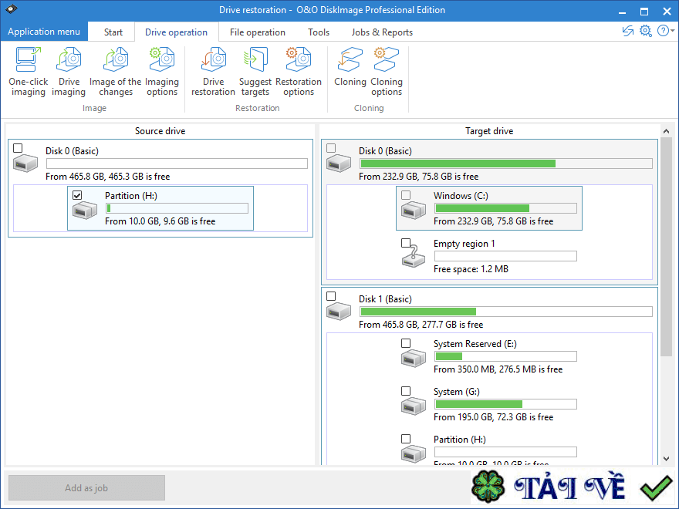Open settings gear icon in title area
The image size is (679, 509).
[646, 31]
